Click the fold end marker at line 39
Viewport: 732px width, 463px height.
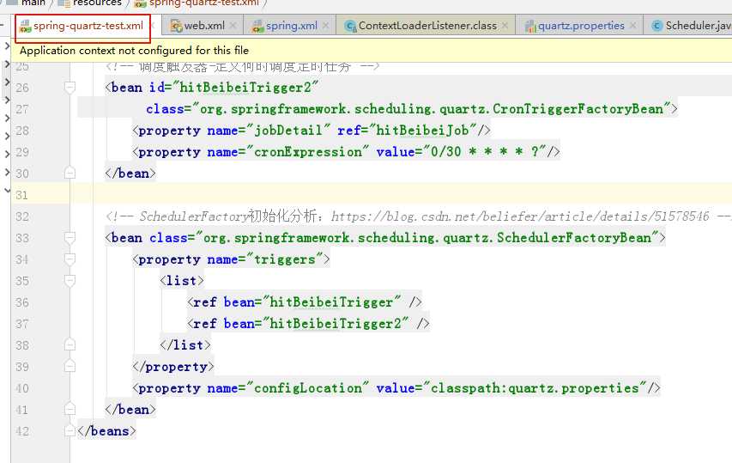[70, 367]
